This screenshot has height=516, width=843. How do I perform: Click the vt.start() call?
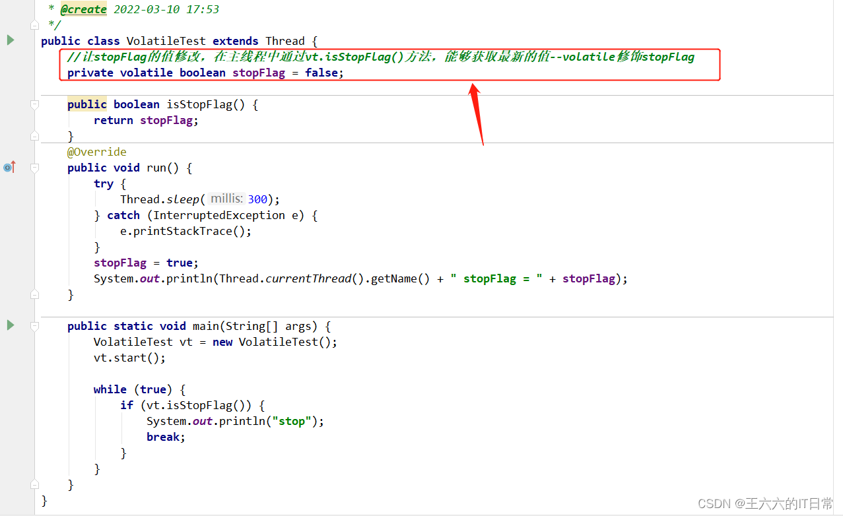[130, 358]
